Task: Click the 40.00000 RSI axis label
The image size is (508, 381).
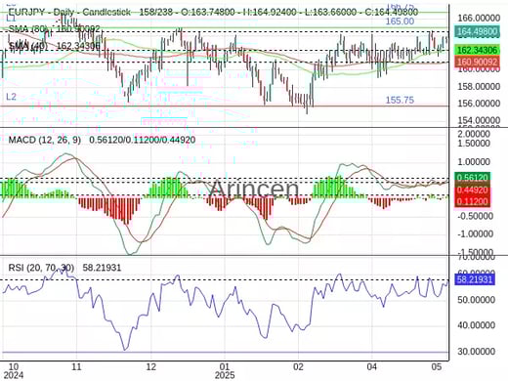Action: click(477, 325)
